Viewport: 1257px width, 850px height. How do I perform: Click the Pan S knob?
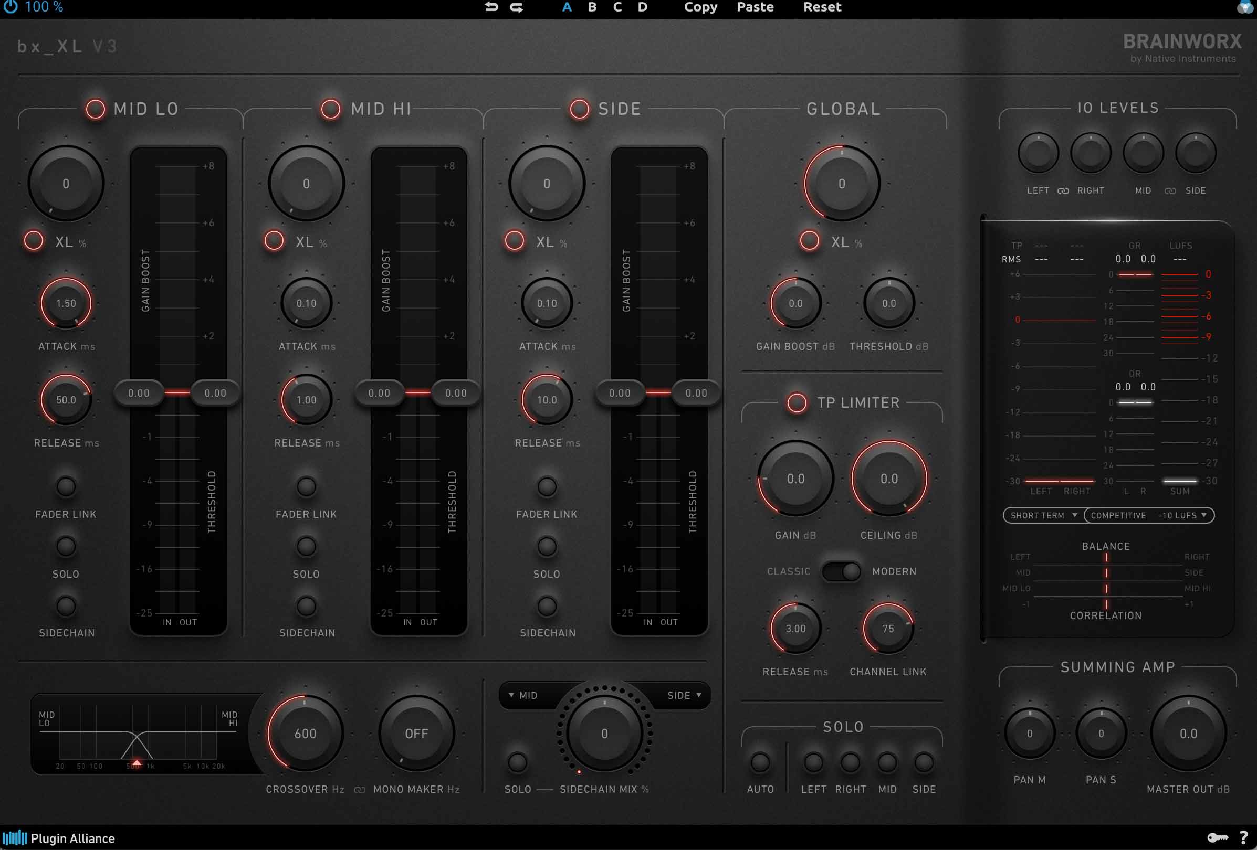pos(1101,734)
